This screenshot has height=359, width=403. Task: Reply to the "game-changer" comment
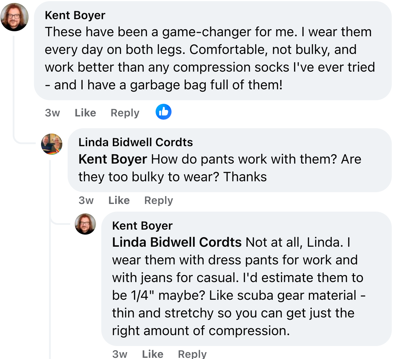click(x=125, y=113)
